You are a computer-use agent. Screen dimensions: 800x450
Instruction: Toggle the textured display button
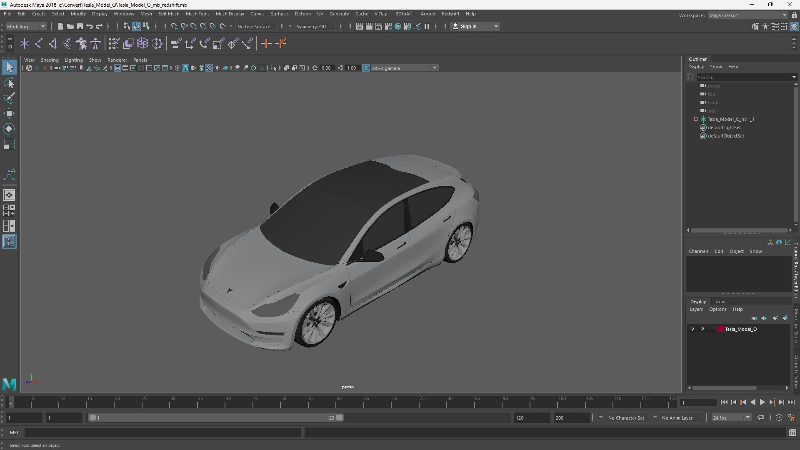(x=209, y=68)
